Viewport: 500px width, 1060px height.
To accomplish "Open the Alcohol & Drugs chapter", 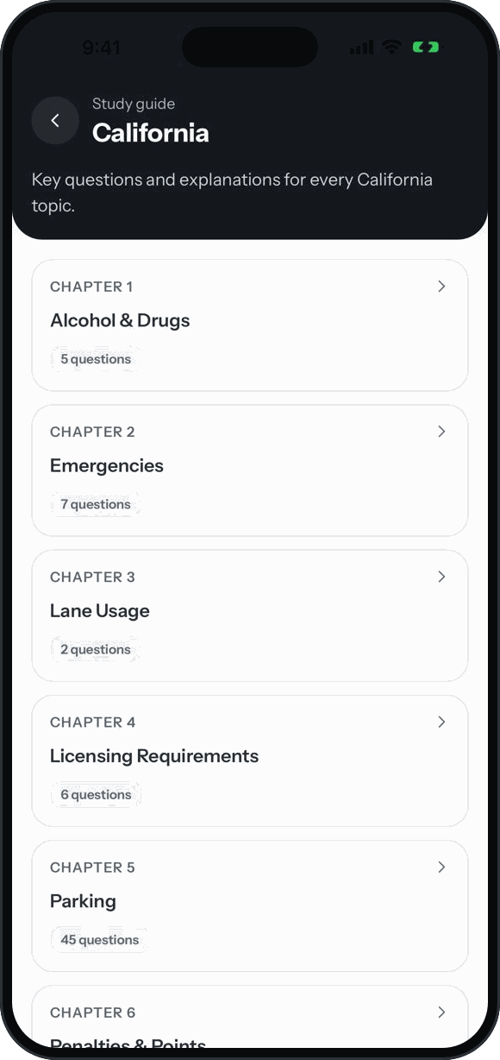I will 120,320.
